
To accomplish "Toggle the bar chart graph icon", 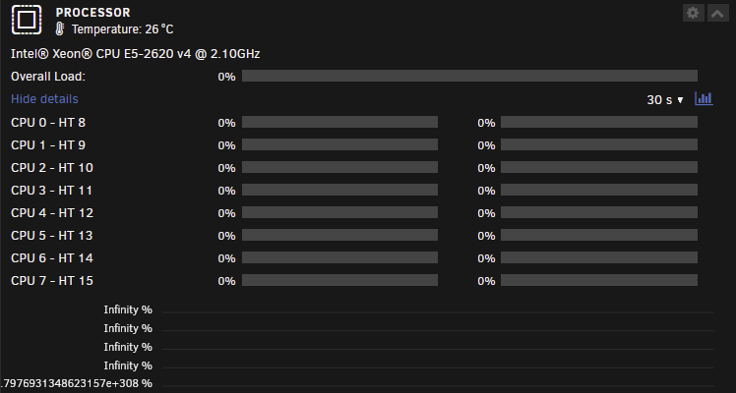I will click(x=704, y=99).
